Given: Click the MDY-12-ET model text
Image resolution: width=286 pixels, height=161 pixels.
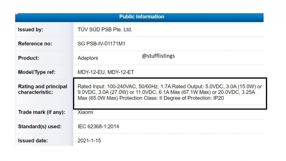Looking at the screenshot, I should coord(121,72).
